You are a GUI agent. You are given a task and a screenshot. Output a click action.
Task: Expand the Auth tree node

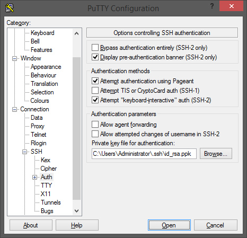35,177
